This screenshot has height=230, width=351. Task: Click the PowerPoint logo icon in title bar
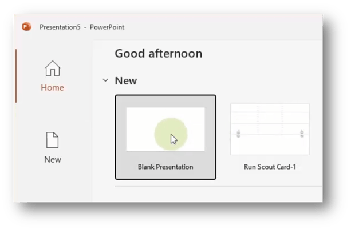tap(26, 27)
